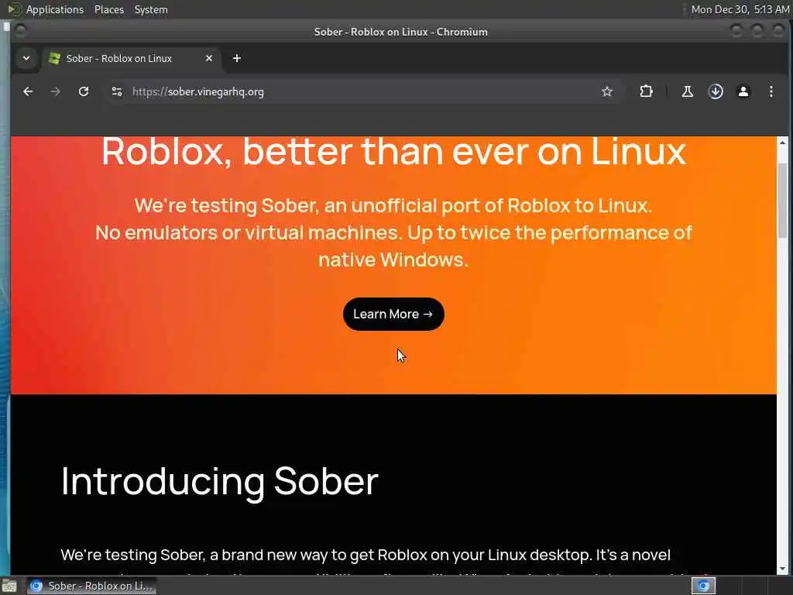Select the Sober - Roblox on Linux tab
Viewport: 793px width, 595px height.
[130, 58]
